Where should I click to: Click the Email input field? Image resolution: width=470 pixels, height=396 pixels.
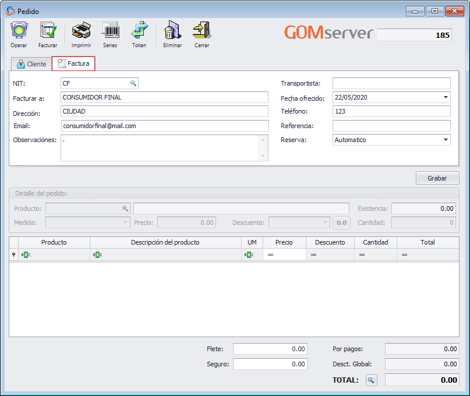pyautogui.click(x=164, y=126)
